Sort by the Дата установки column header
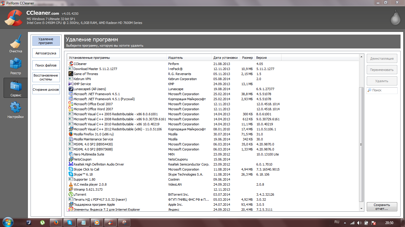 tap(225, 58)
